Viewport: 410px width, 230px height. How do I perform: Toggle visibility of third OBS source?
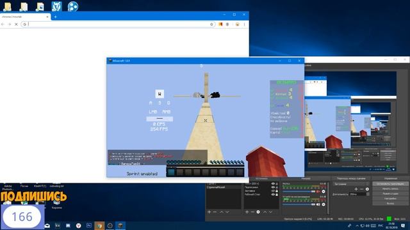[273, 191]
